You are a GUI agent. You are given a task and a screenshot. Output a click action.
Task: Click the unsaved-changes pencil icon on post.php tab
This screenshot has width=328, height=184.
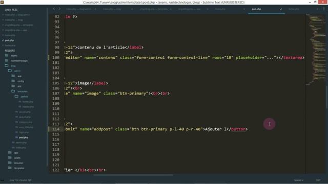coord(281,9)
